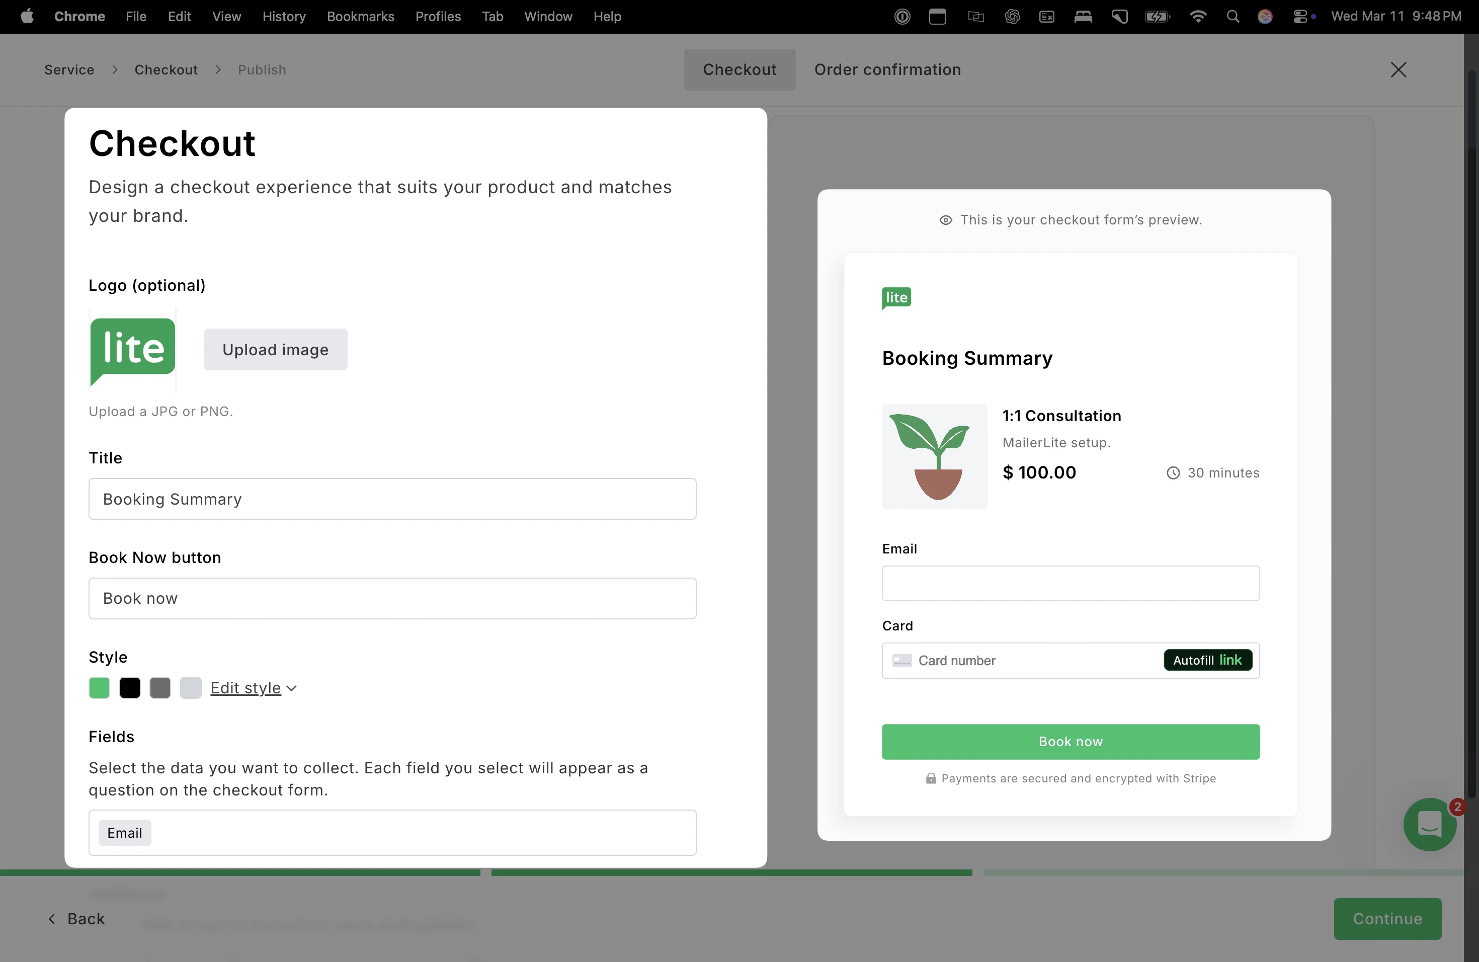Click the Upload image button
The image size is (1479, 962).
(x=275, y=349)
